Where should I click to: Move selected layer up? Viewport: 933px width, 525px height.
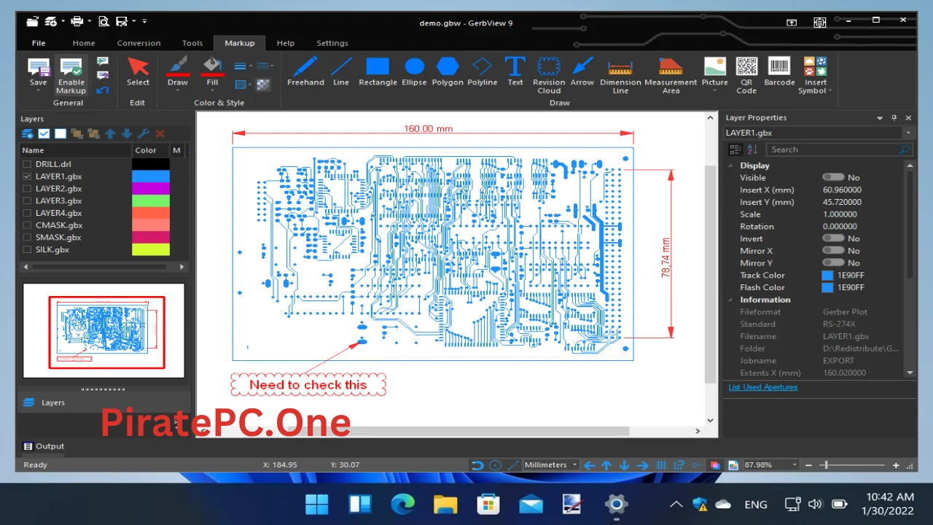click(x=110, y=133)
